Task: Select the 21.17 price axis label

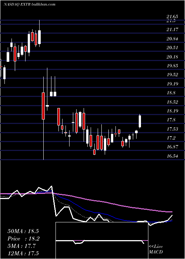Action: point(172,30)
